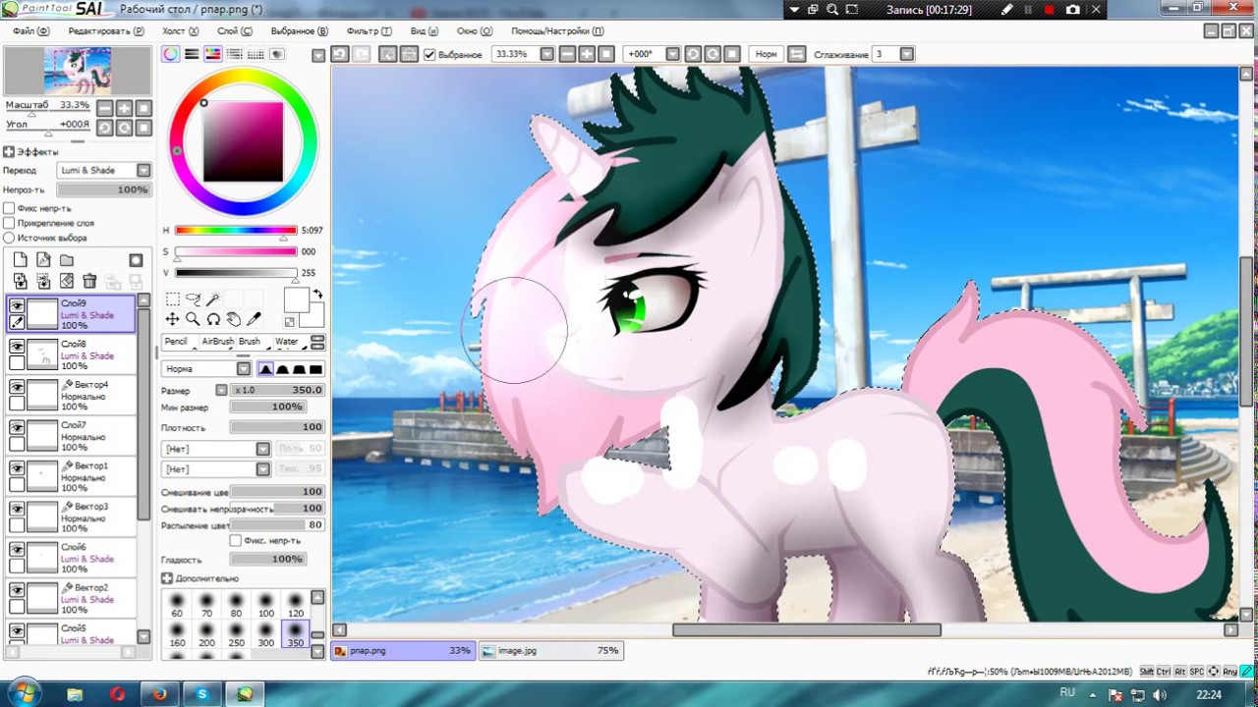The height and width of the screenshot is (707, 1258).
Task: Open the Слой menu
Action: 234,30
